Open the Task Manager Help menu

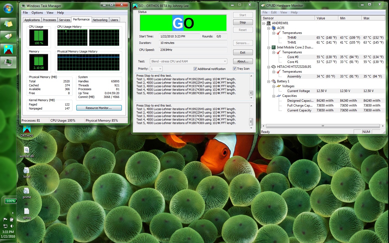60,13
